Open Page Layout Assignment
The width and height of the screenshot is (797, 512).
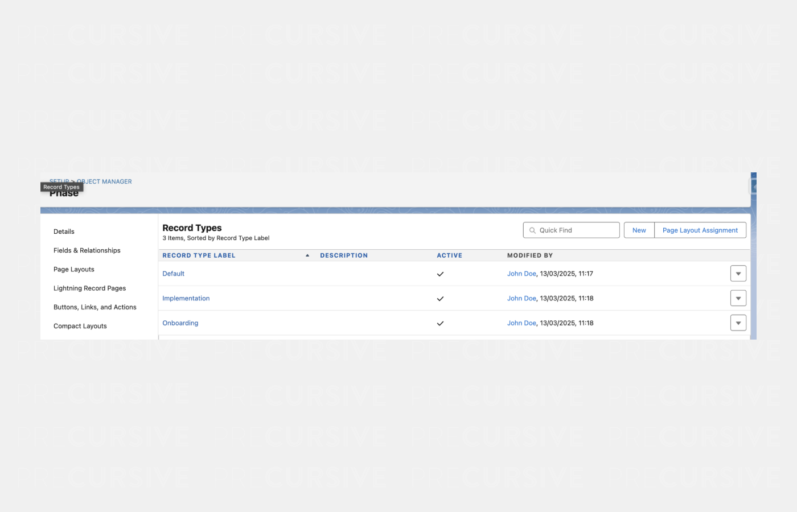[x=700, y=230]
